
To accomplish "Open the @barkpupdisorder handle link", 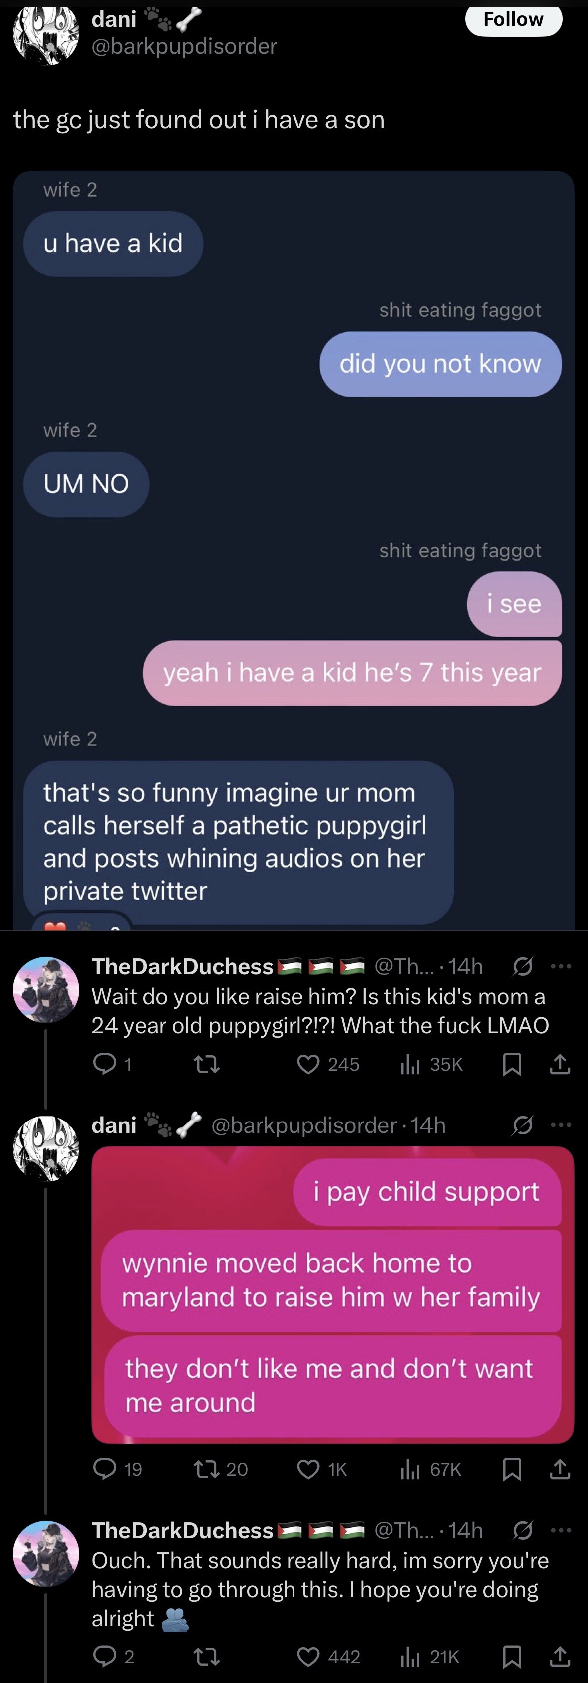I will point(184,46).
